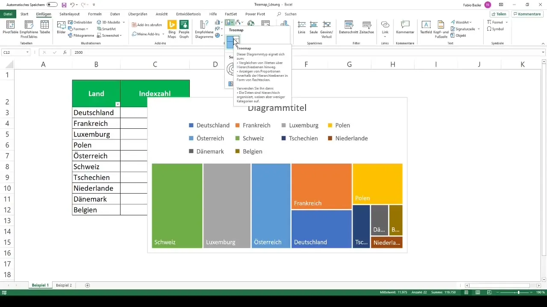Toggle Automatisches Speichern switch
Viewport: 547px width, 307px height.
pyautogui.click(x=52, y=5)
